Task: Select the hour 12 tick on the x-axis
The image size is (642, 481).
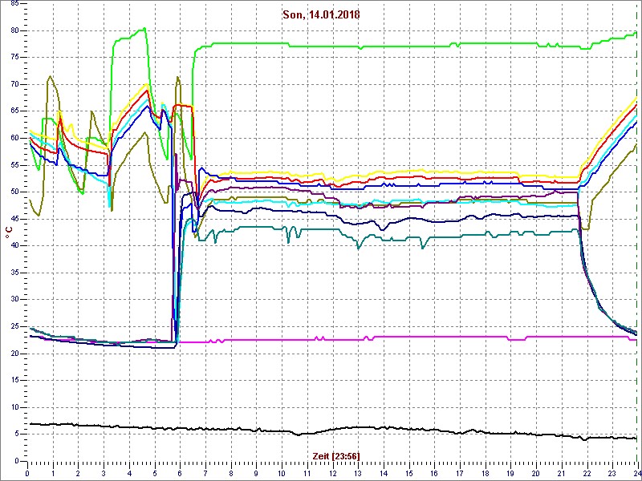Action: pos(332,473)
